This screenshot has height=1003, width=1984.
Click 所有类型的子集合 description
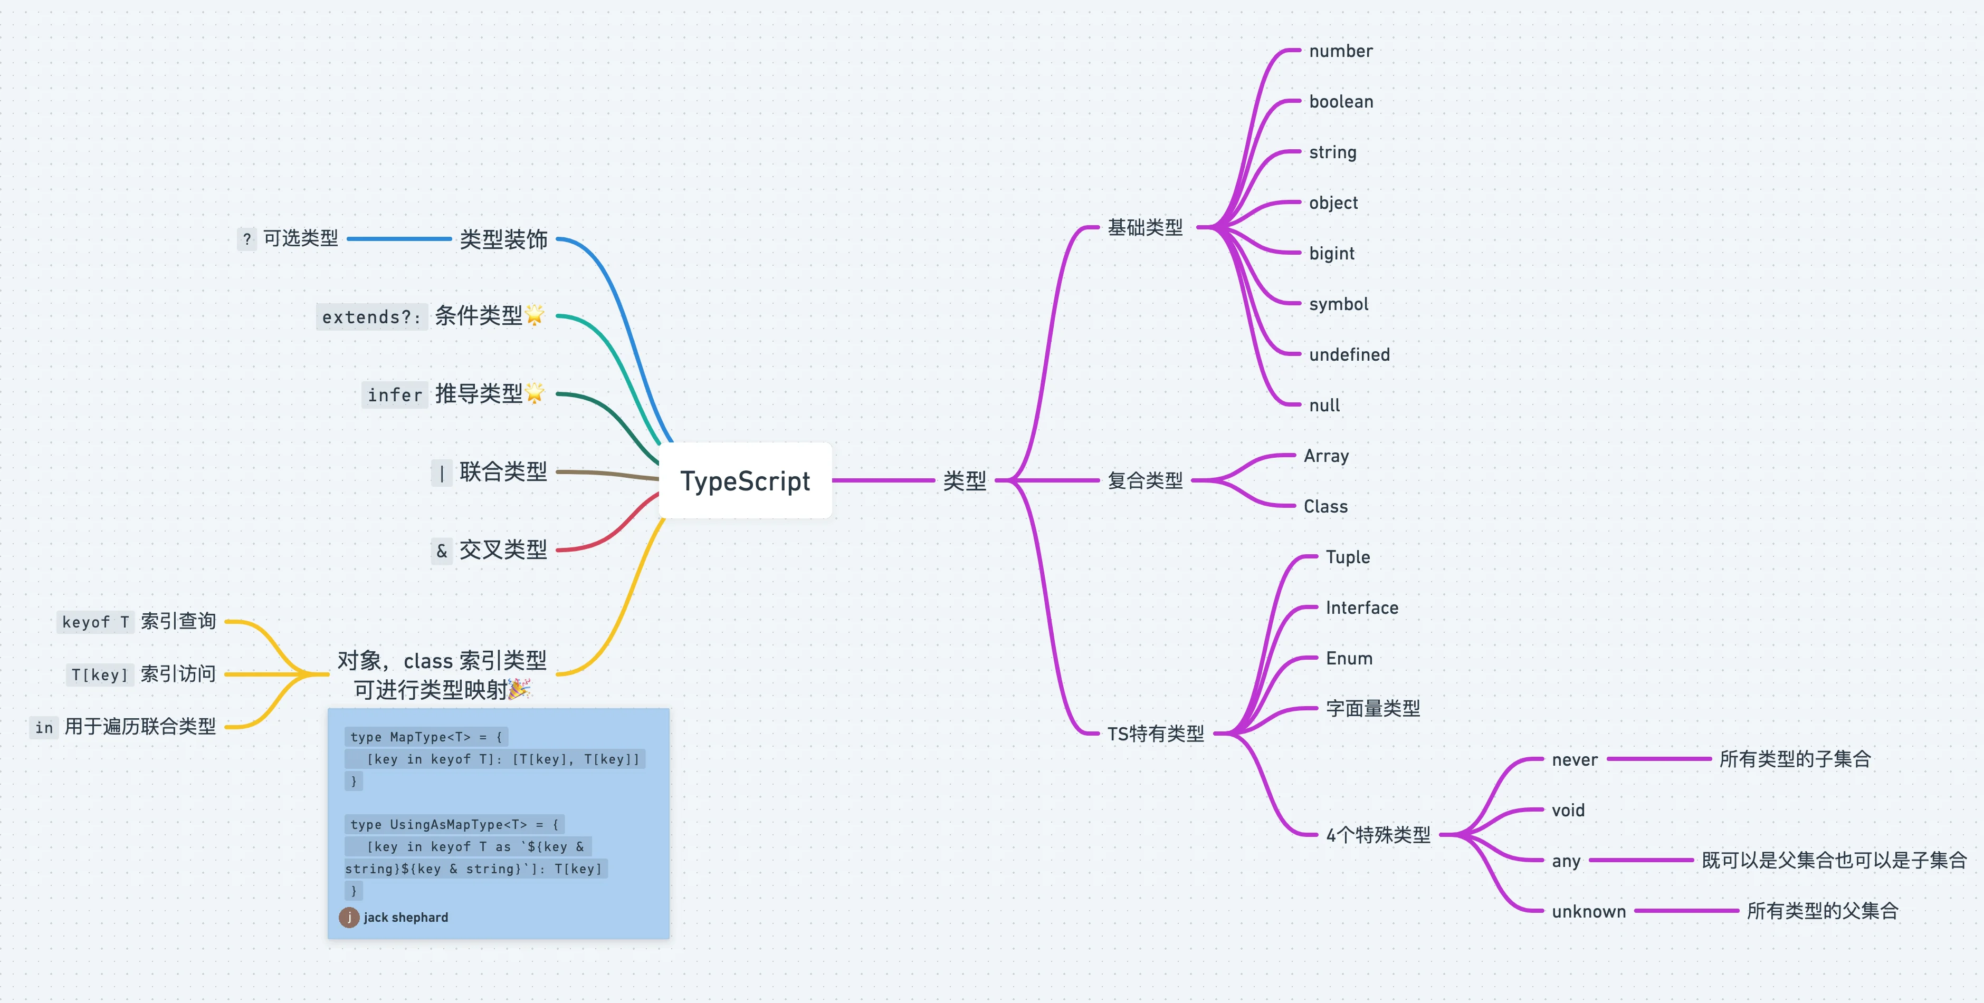pos(1795,759)
